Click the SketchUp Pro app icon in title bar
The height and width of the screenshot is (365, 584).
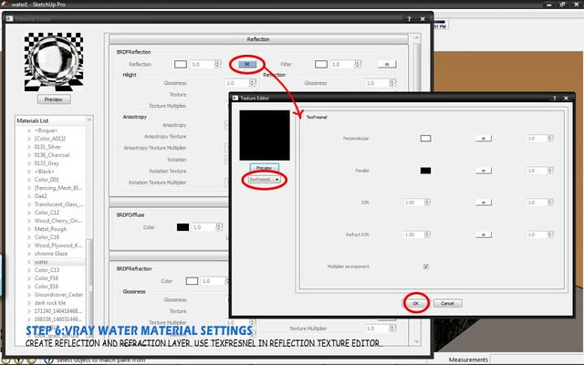[5, 4]
